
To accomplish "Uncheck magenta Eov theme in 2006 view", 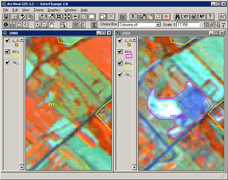I will click(x=120, y=52).
